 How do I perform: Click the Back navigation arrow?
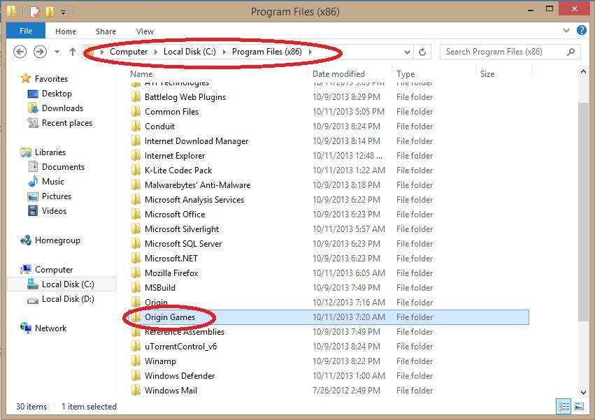coord(20,52)
